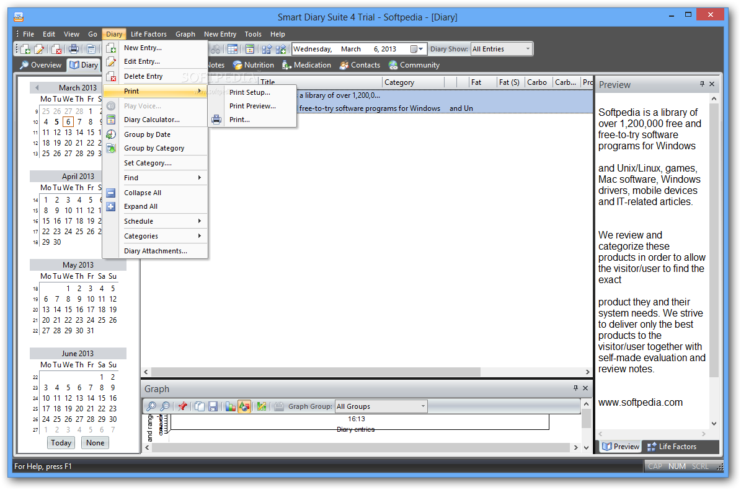Select May 15 in the calendar
This screenshot has height=490, width=741.
click(68, 310)
